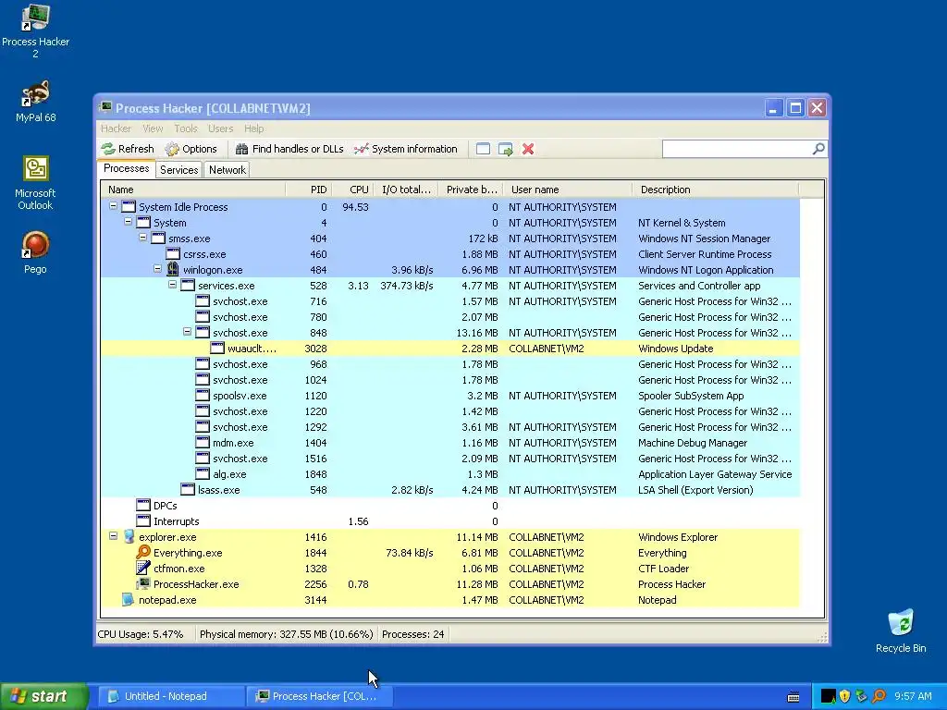Sort by the Name column header
The height and width of the screenshot is (710, 947).
point(193,190)
